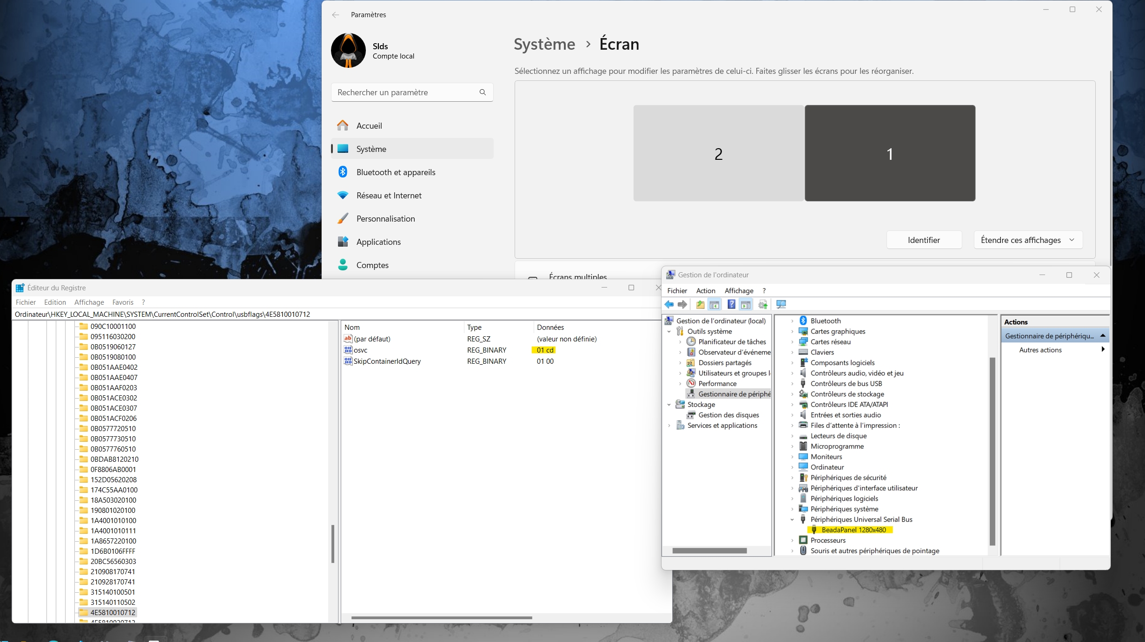Toggle the show/hide action pane icon
This screenshot has width=1145, height=642.
pos(746,304)
